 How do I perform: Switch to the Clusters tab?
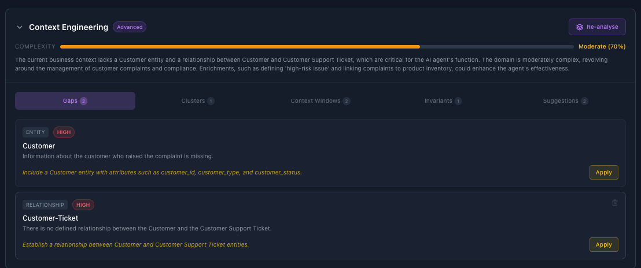197,100
